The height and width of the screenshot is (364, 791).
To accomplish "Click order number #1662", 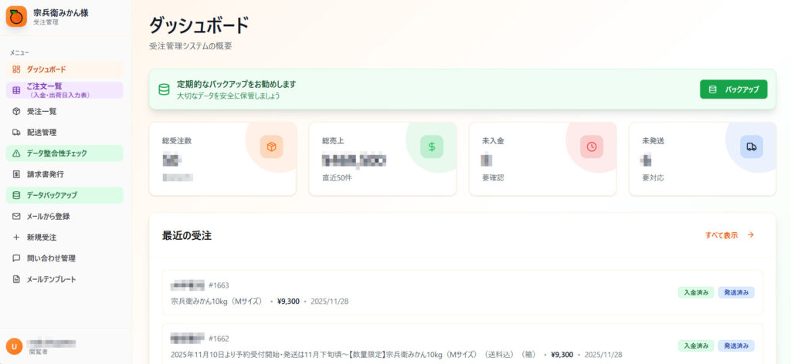I will click(219, 339).
